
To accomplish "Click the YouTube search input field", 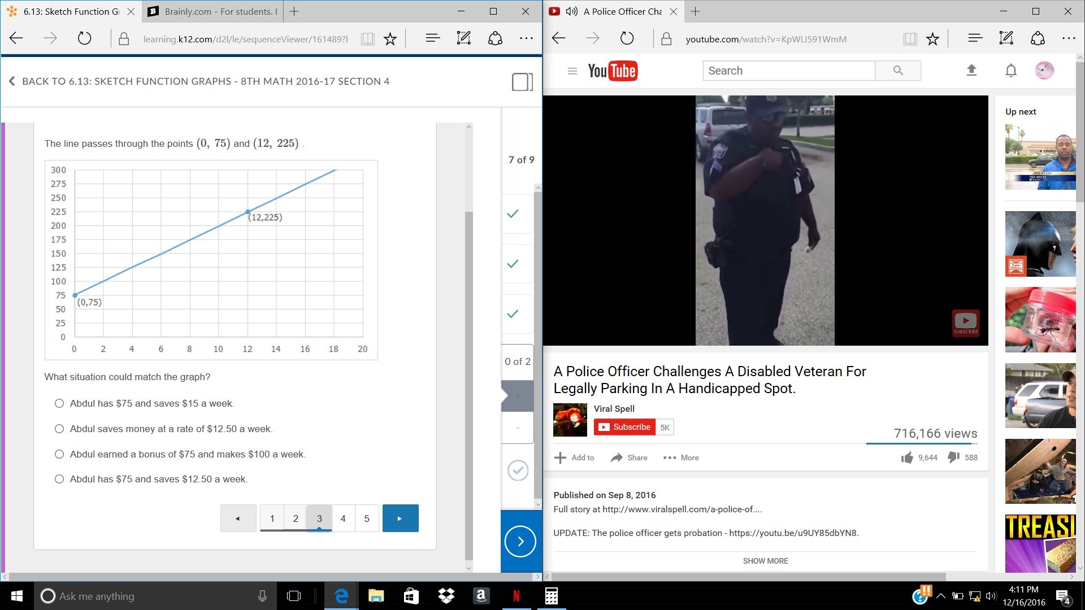I will 788,71.
